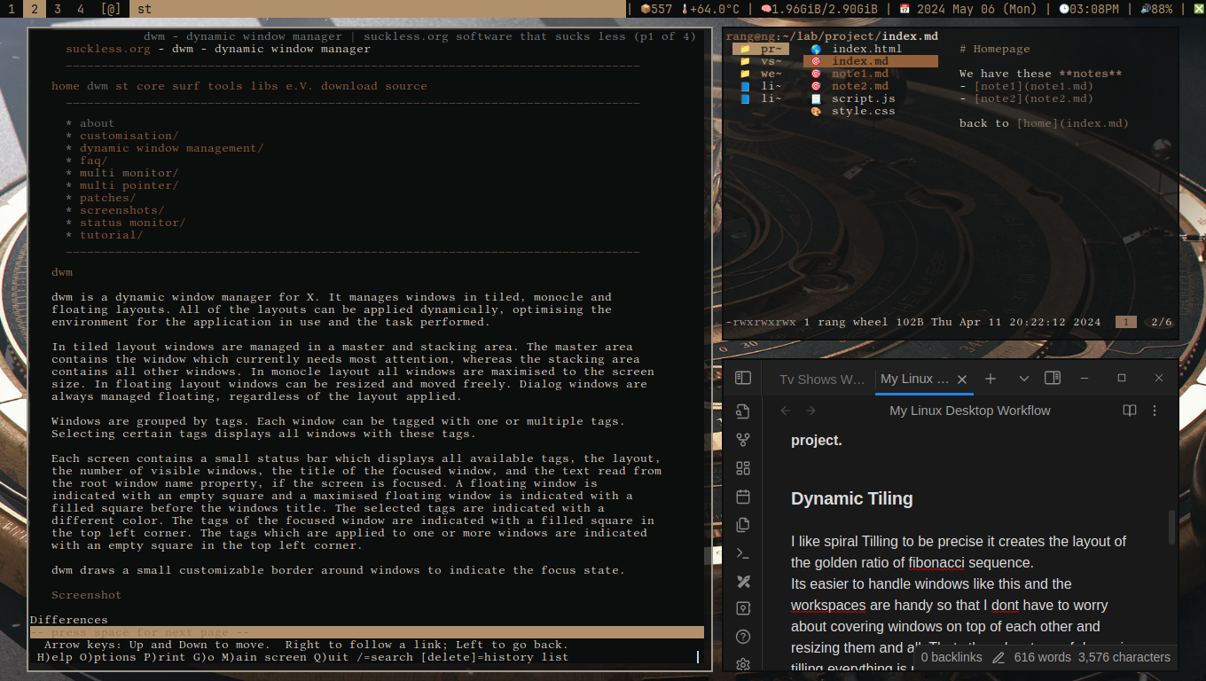Open graph view from Obsidian ribbon
The height and width of the screenshot is (681, 1206).
[x=743, y=440]
